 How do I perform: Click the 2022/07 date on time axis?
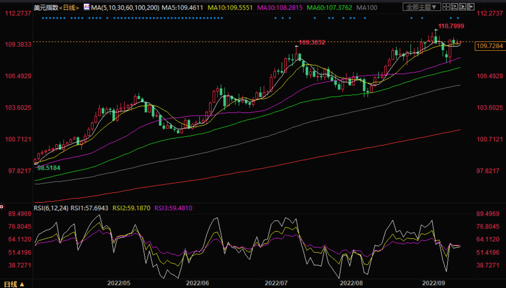tap(276, 283)
